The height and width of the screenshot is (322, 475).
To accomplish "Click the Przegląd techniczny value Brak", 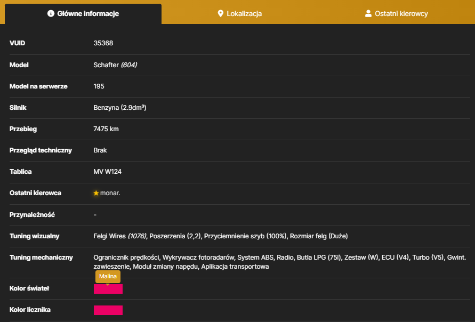I will (x=100, y=150).
